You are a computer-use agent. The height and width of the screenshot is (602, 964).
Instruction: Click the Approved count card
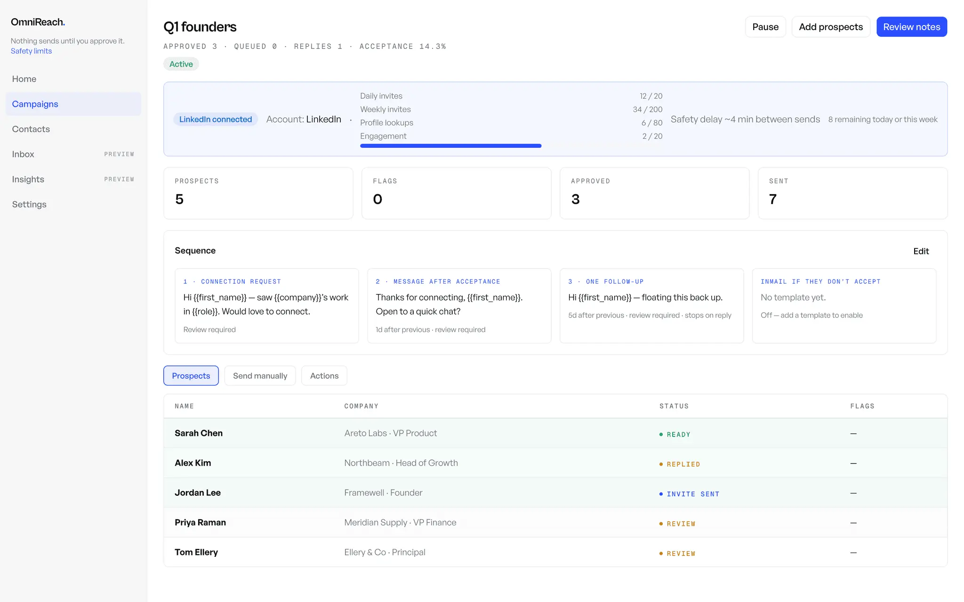click(654, 193)
